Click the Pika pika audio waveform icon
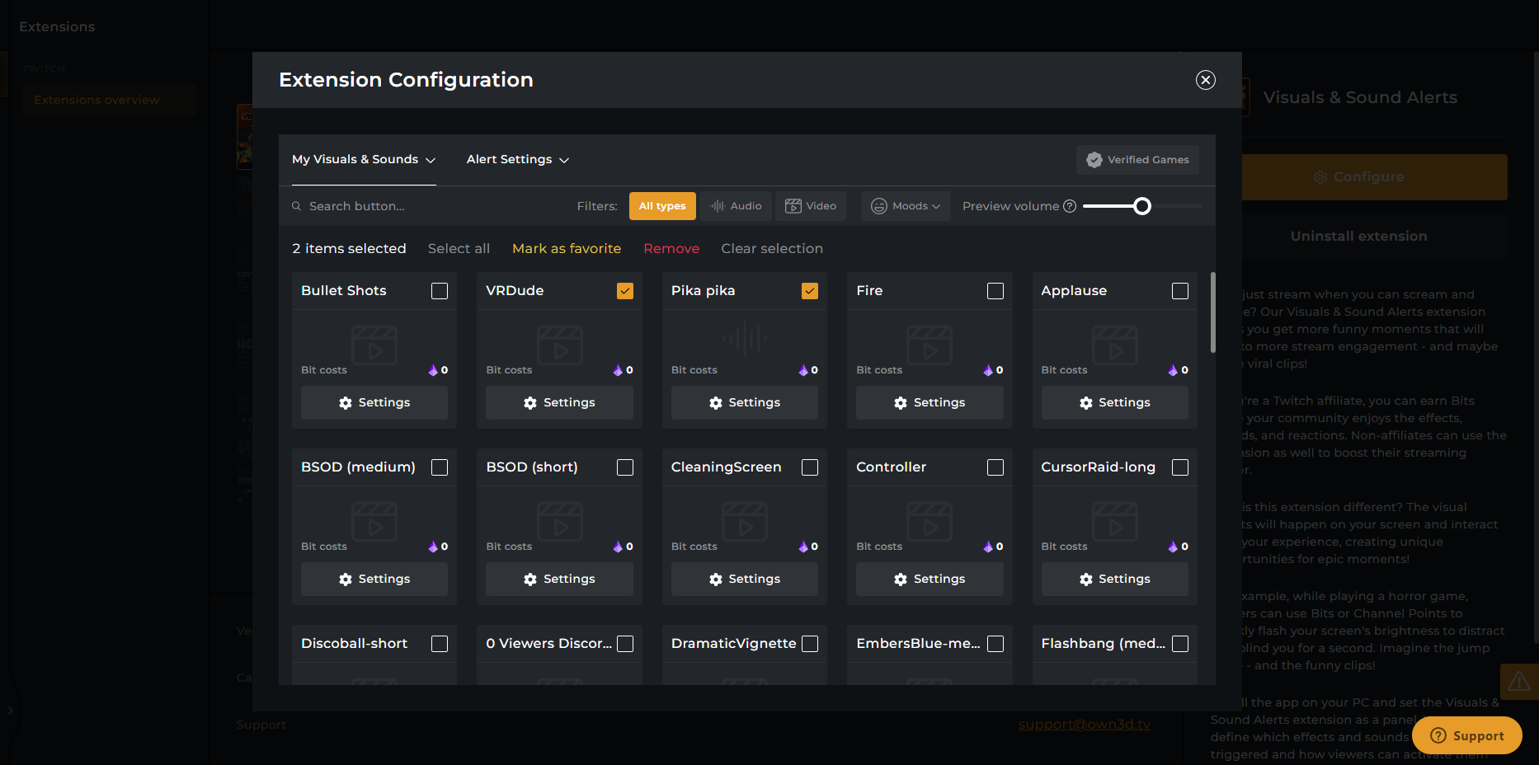Screen dimensions: 1539x765 745,339
